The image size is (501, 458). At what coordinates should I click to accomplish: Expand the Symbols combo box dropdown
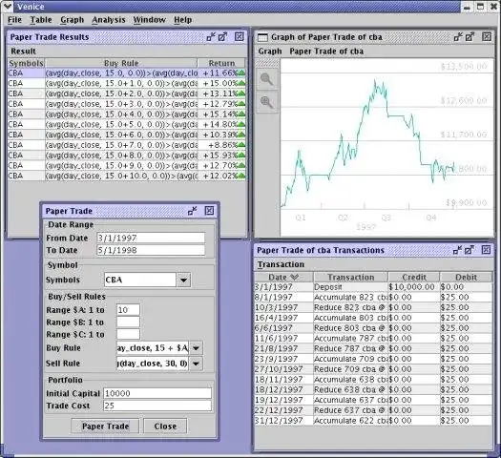184,280
